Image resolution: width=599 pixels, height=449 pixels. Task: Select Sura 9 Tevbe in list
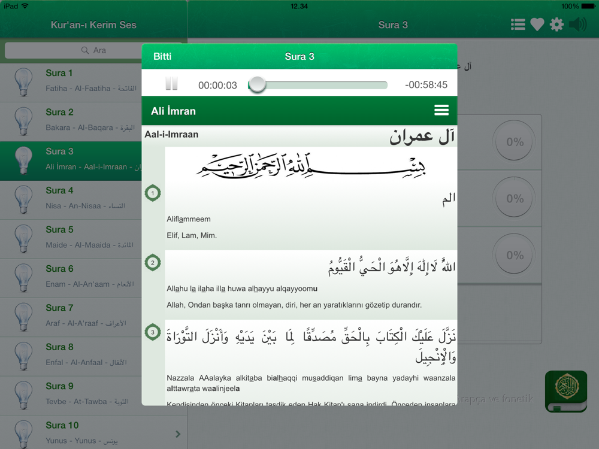[71, 396]
